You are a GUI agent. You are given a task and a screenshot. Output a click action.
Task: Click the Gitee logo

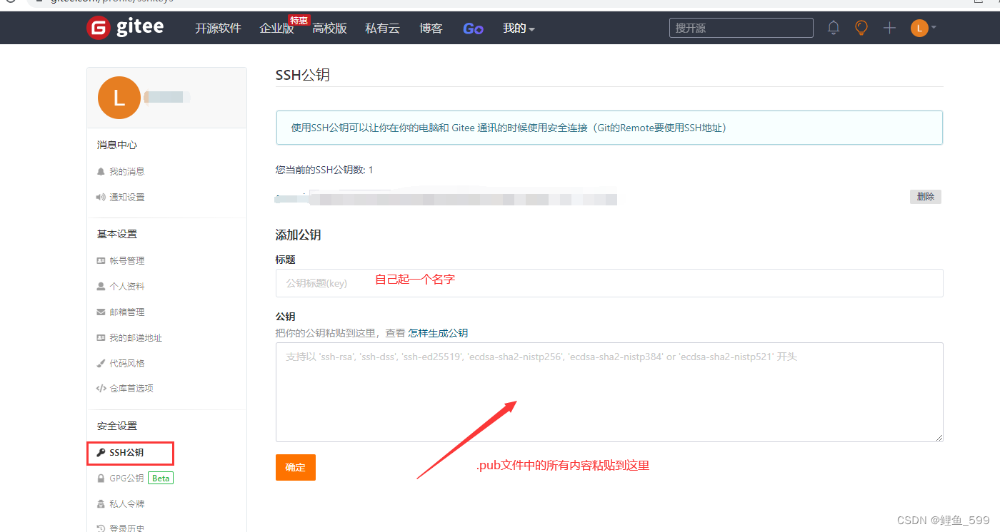125,28
